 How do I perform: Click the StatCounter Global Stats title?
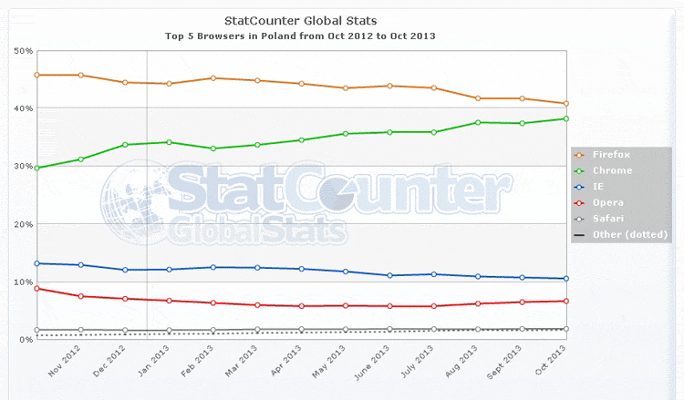click(x=300, y=20)
